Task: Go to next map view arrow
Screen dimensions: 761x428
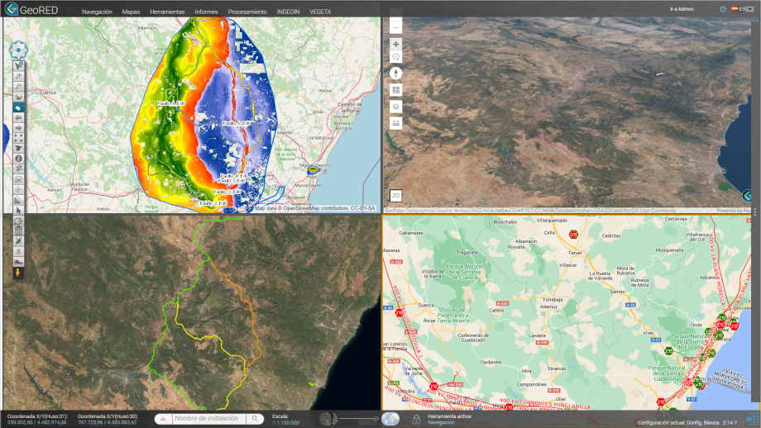Action: pyautogui.click(x=18, y=127)
